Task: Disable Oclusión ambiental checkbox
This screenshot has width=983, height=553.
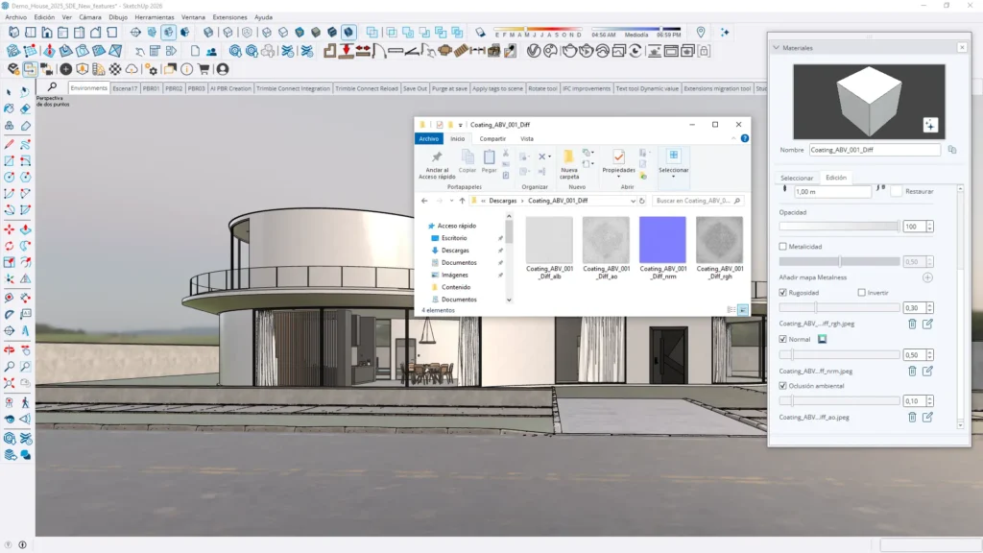Action: 783,386
